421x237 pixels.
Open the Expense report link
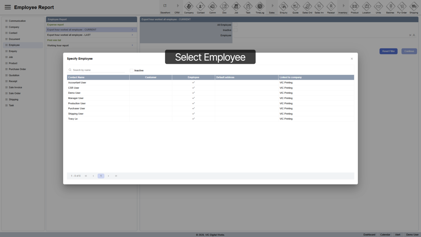pyautogui.click(x=55, y=25)
